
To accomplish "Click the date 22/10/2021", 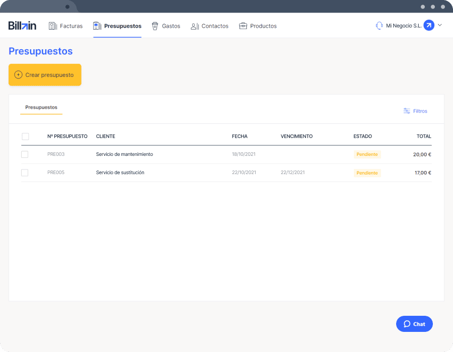I will (244, 172).
